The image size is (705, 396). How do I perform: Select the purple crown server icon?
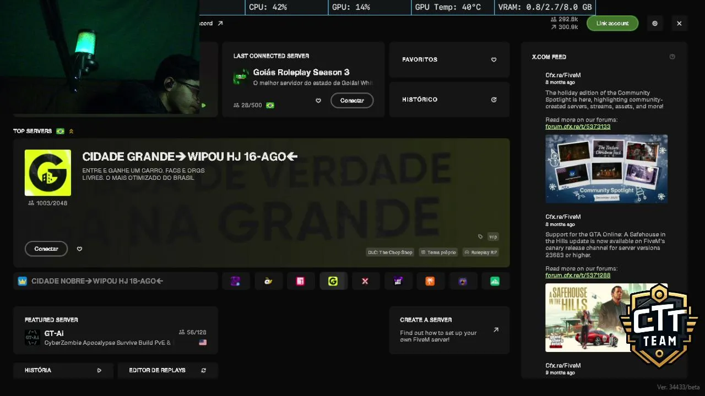pyautogui.click(x=398, y=281)
